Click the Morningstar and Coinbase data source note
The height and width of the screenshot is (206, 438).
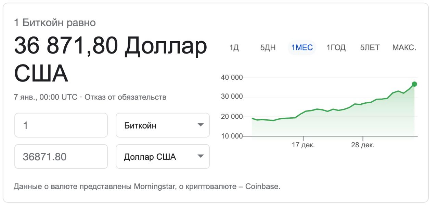(147, 187)
